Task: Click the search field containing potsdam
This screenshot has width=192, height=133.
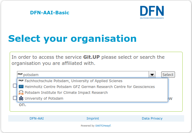Action: coord(83,75)
